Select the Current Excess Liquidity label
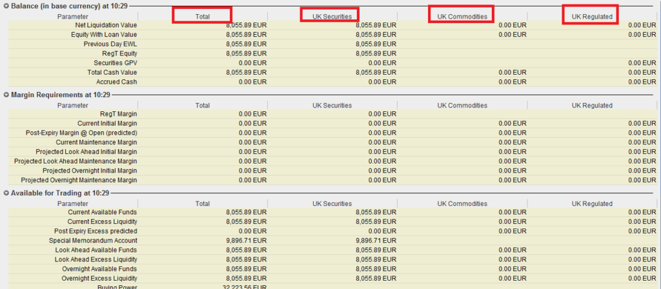Image resolution: width=661 pixels, height=289 pixels. [102, 221]
